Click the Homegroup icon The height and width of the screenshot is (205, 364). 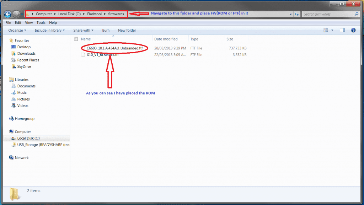pos(11,119)
